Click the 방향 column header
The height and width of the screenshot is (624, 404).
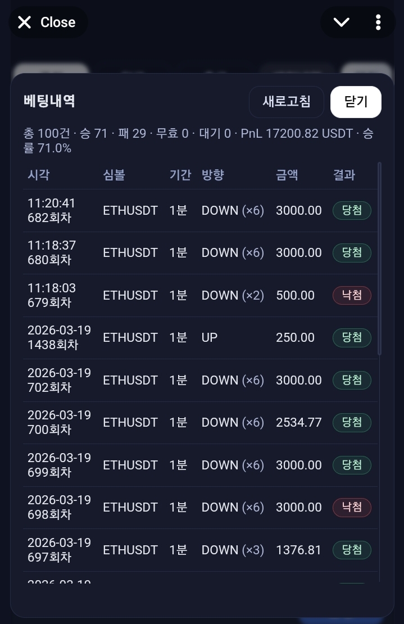(213, 175)
